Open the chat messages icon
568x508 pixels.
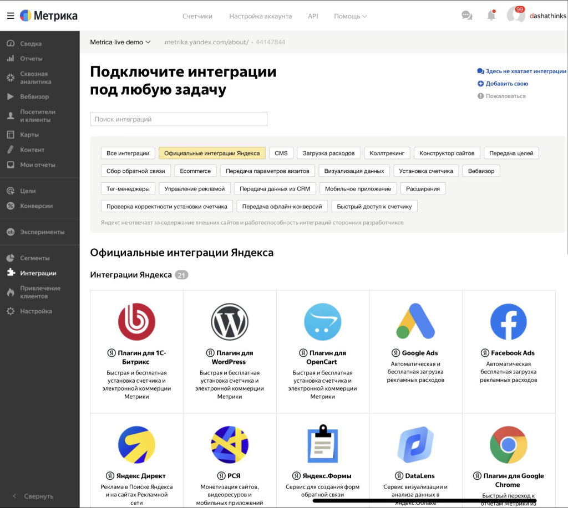tap(467, 16)
